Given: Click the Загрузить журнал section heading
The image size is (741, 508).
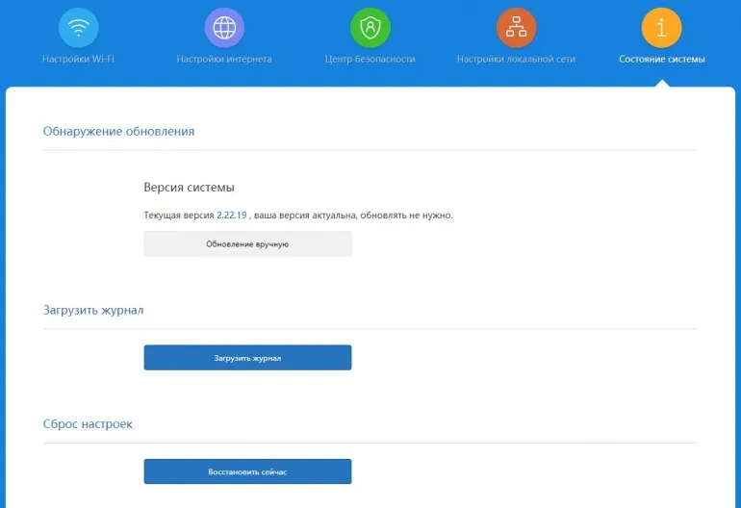Looking at the screenshot, I should click(x=93, y=311).
